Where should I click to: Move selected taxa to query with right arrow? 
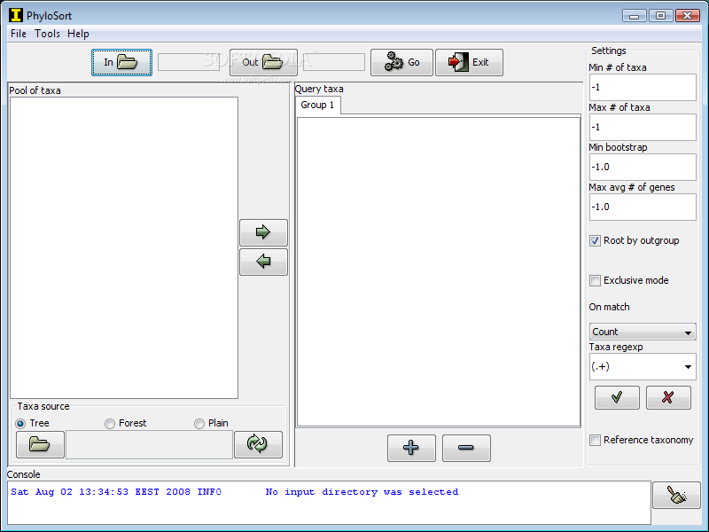click(263, 232)
